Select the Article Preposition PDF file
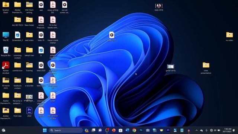 tap(41, 22)
